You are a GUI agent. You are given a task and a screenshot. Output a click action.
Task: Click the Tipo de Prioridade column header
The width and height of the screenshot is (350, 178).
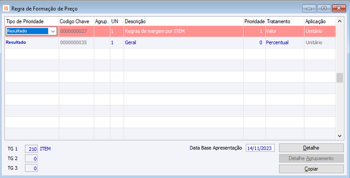click(x=32, y=21)
